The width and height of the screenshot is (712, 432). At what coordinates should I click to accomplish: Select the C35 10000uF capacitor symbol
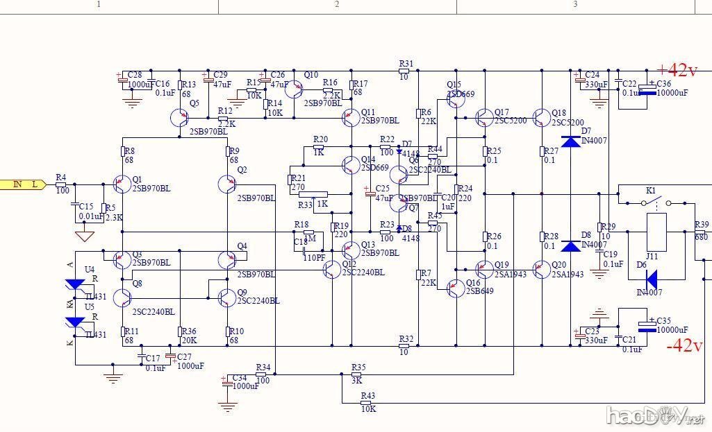649,325
